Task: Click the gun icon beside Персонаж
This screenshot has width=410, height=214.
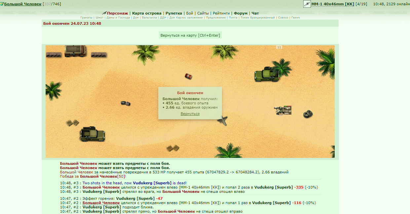Action: click(104, 13)
